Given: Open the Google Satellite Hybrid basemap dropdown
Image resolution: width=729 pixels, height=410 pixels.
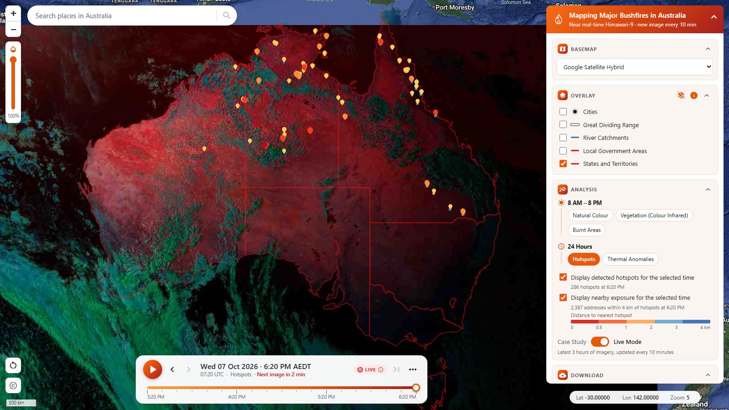Looking at the screenshot, I should 635,67.
